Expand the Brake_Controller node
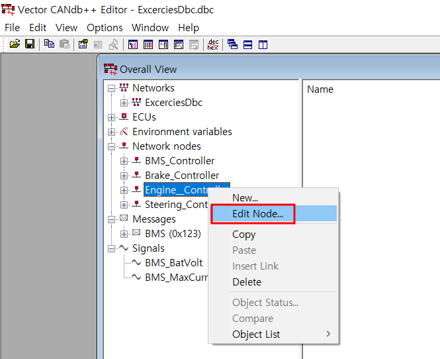440x359 pixels. (124, 176)
